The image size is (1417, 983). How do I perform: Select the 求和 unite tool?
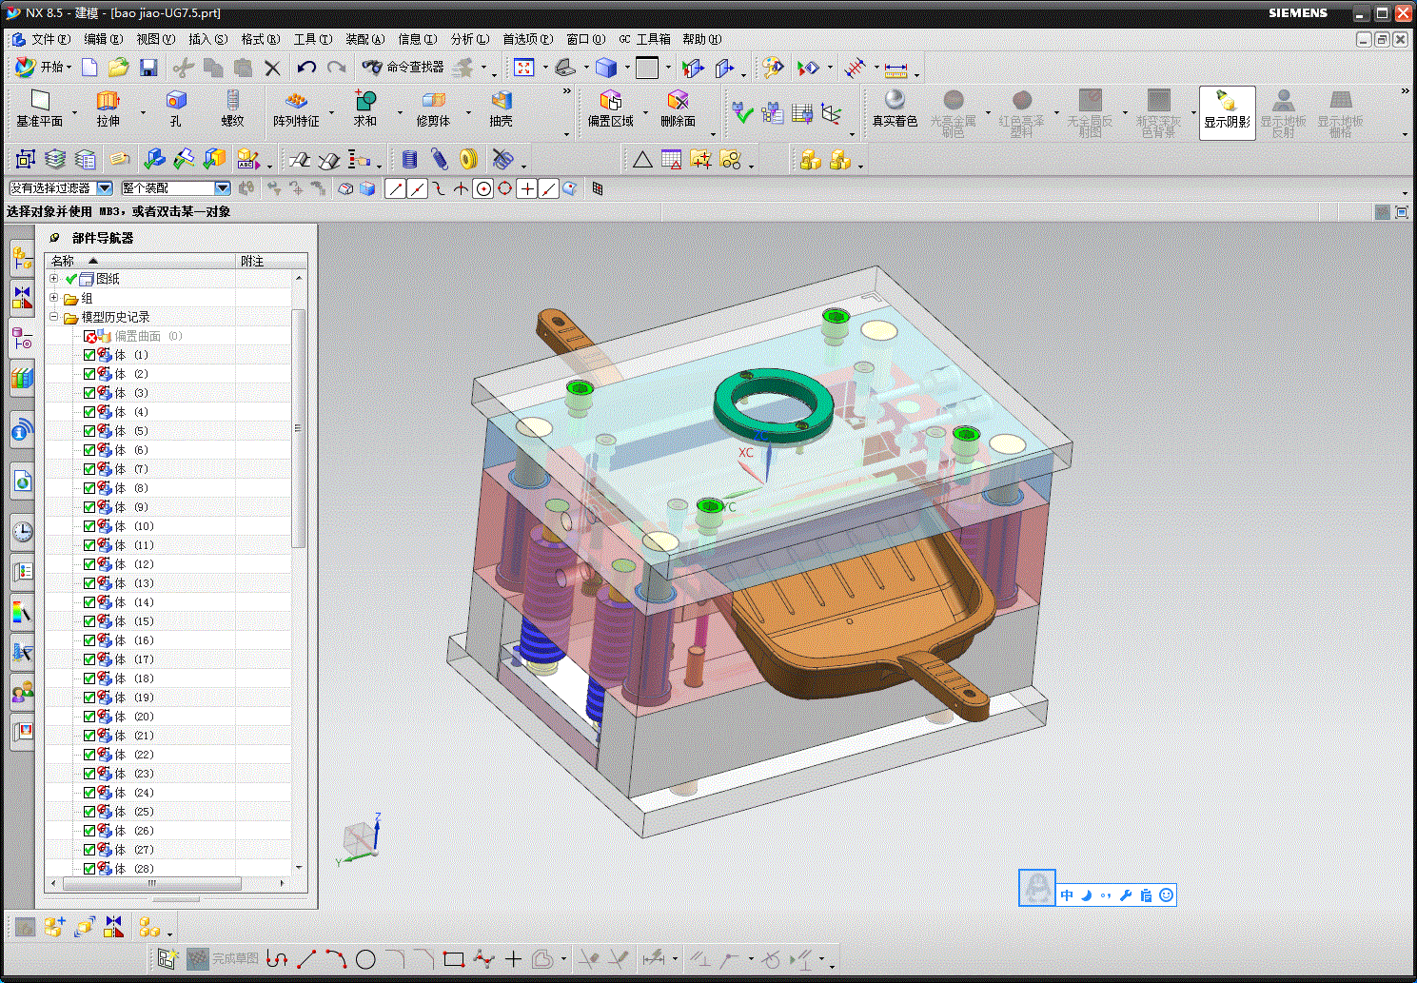[x=365, y=109]
